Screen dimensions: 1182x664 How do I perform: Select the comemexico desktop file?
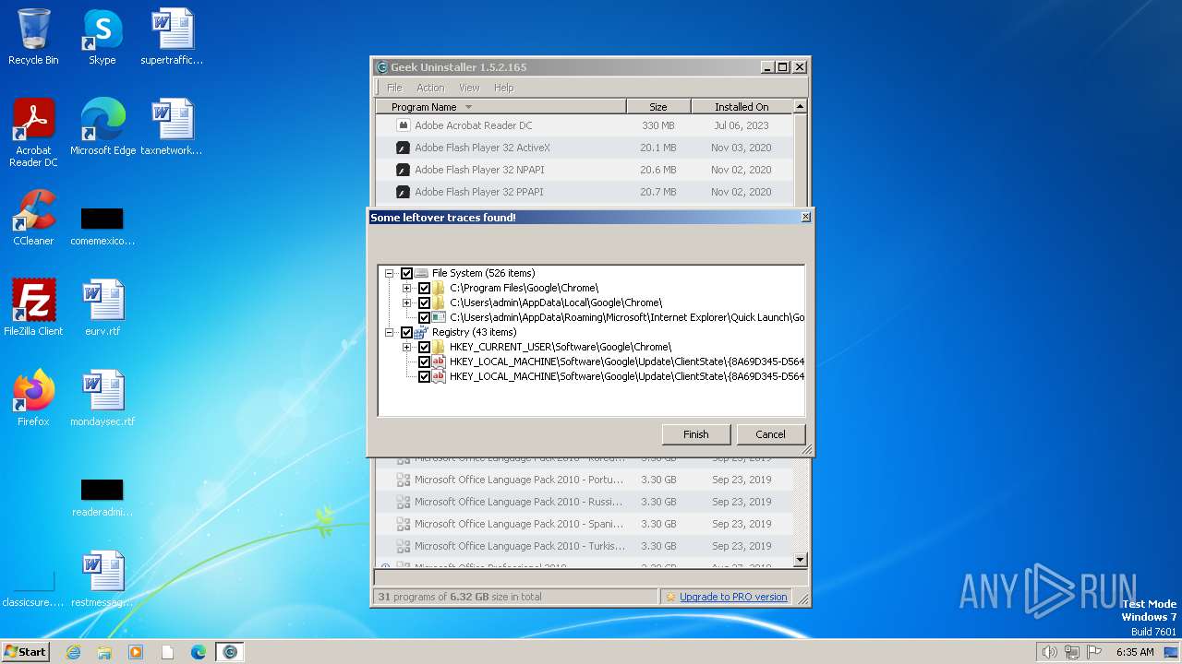[x=103, y=226]
